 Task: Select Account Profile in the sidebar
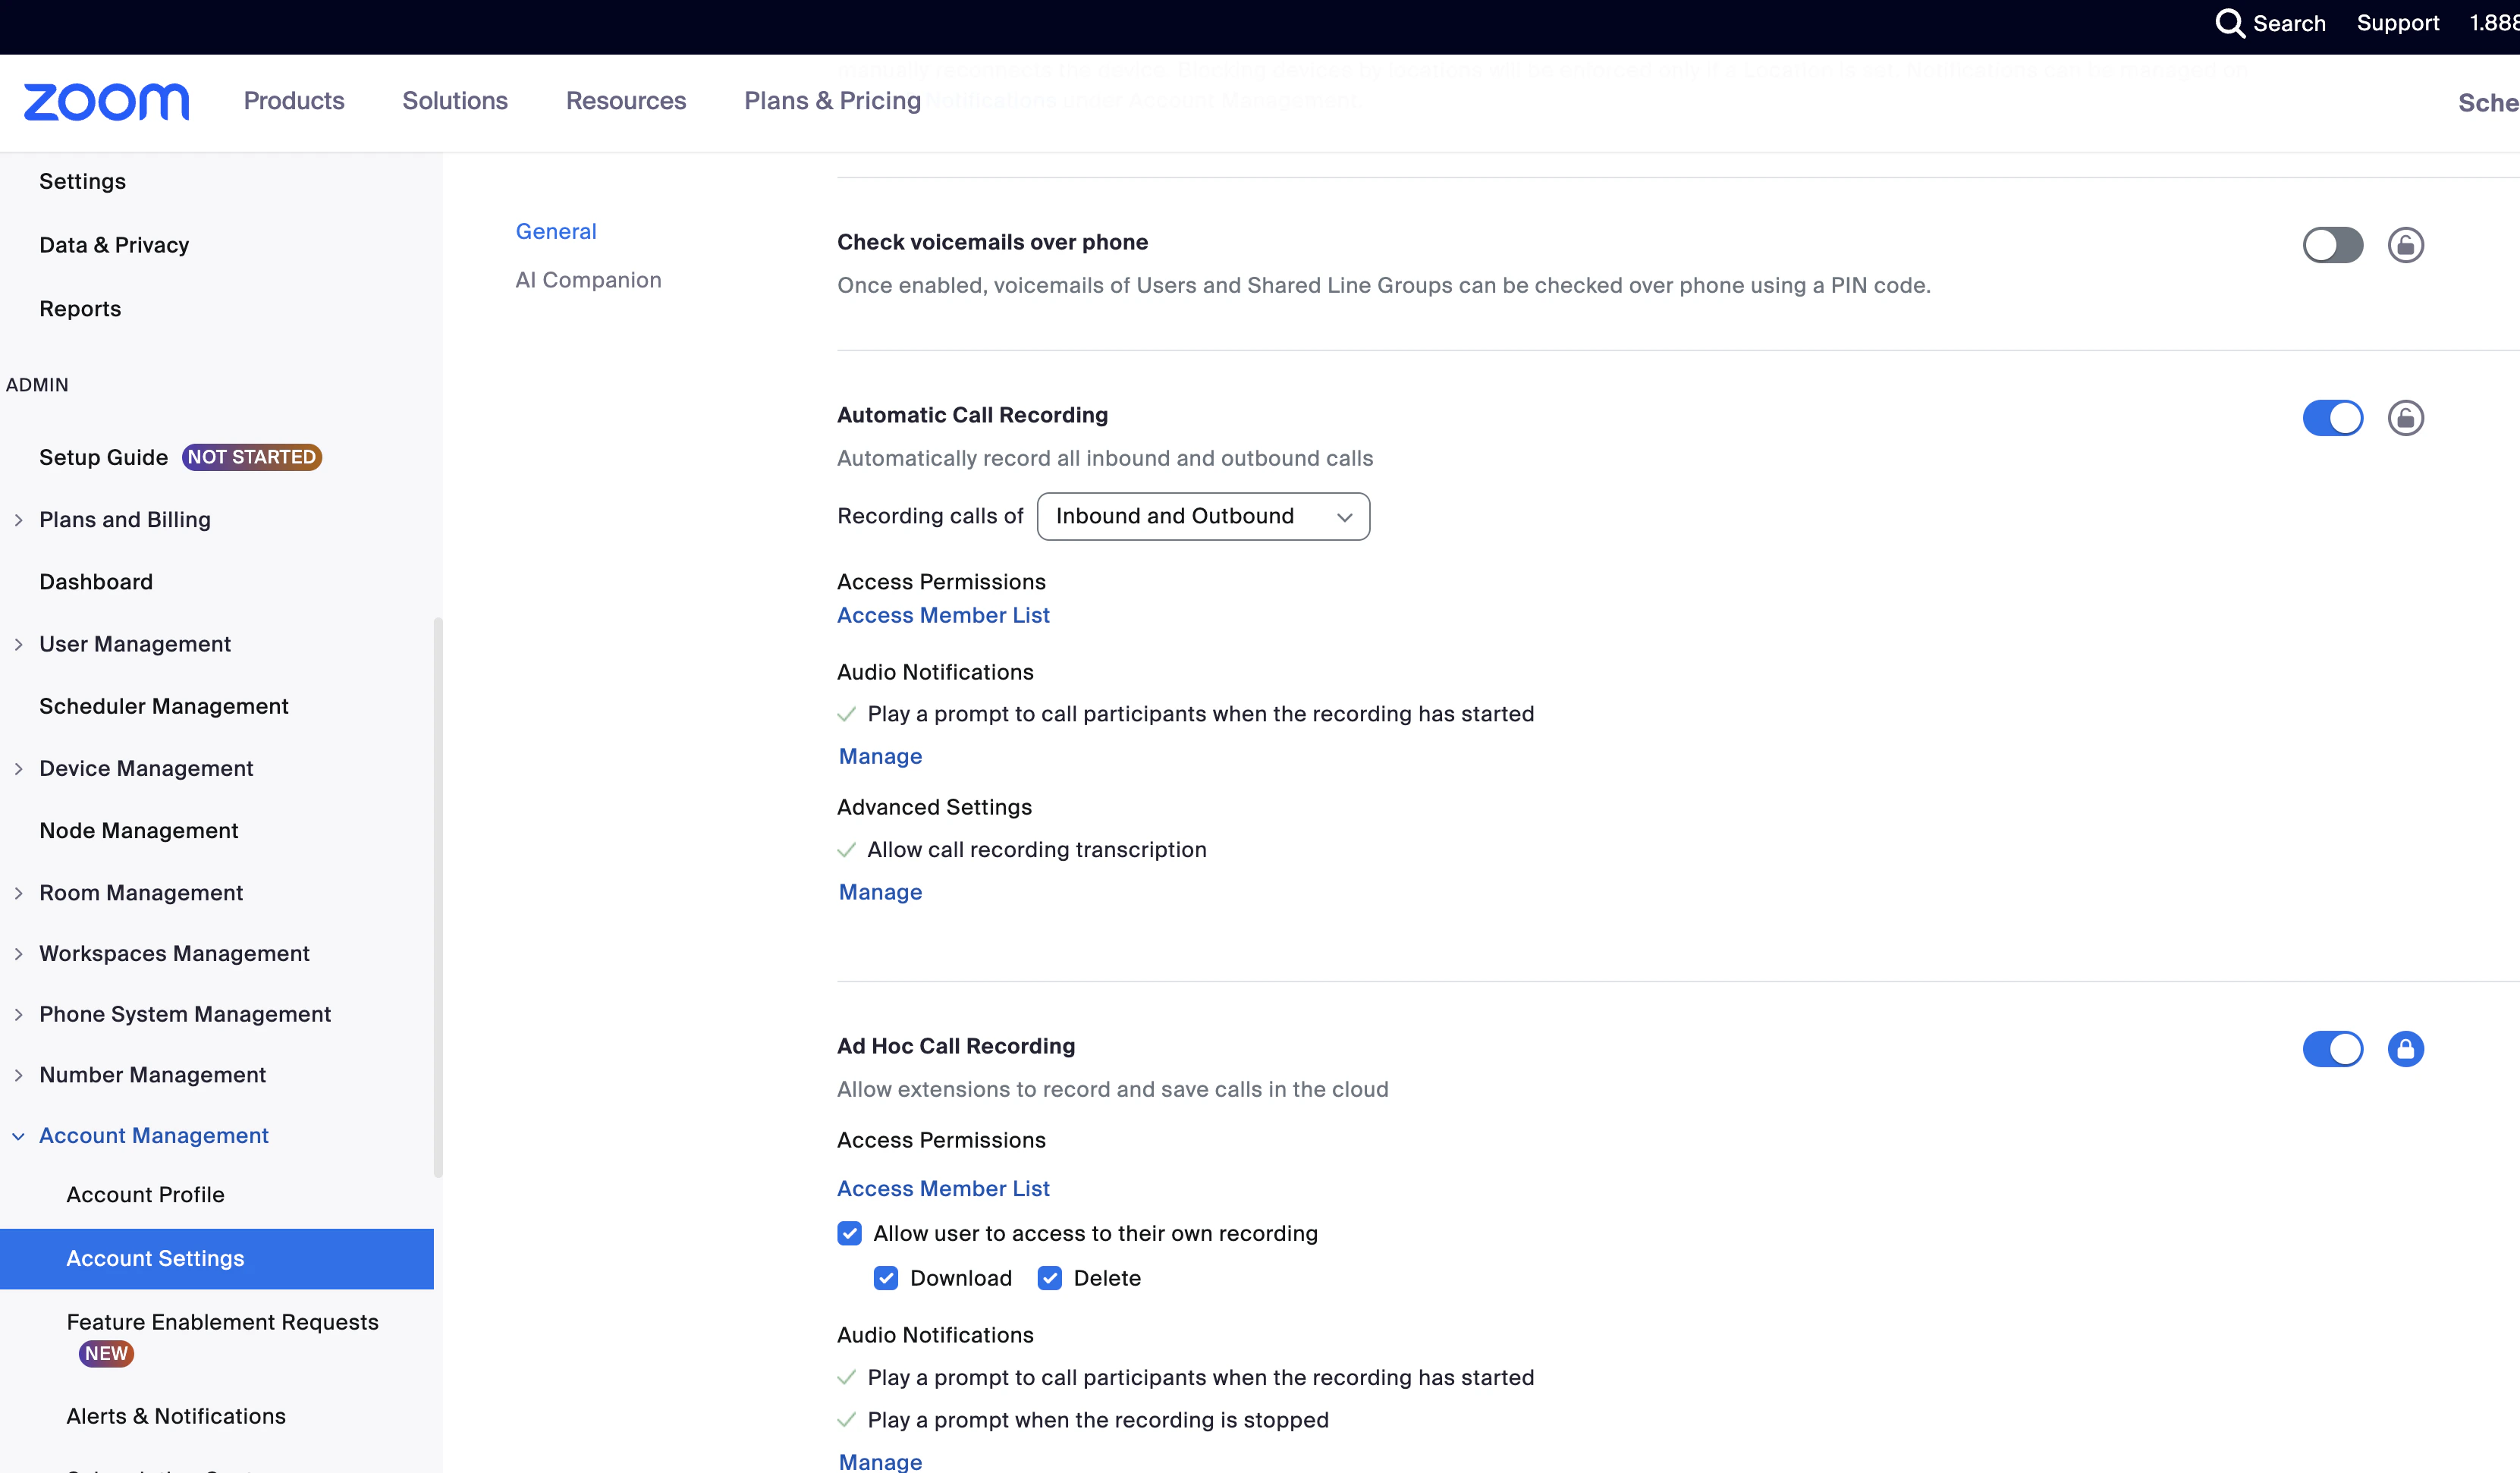point(145,1194)
